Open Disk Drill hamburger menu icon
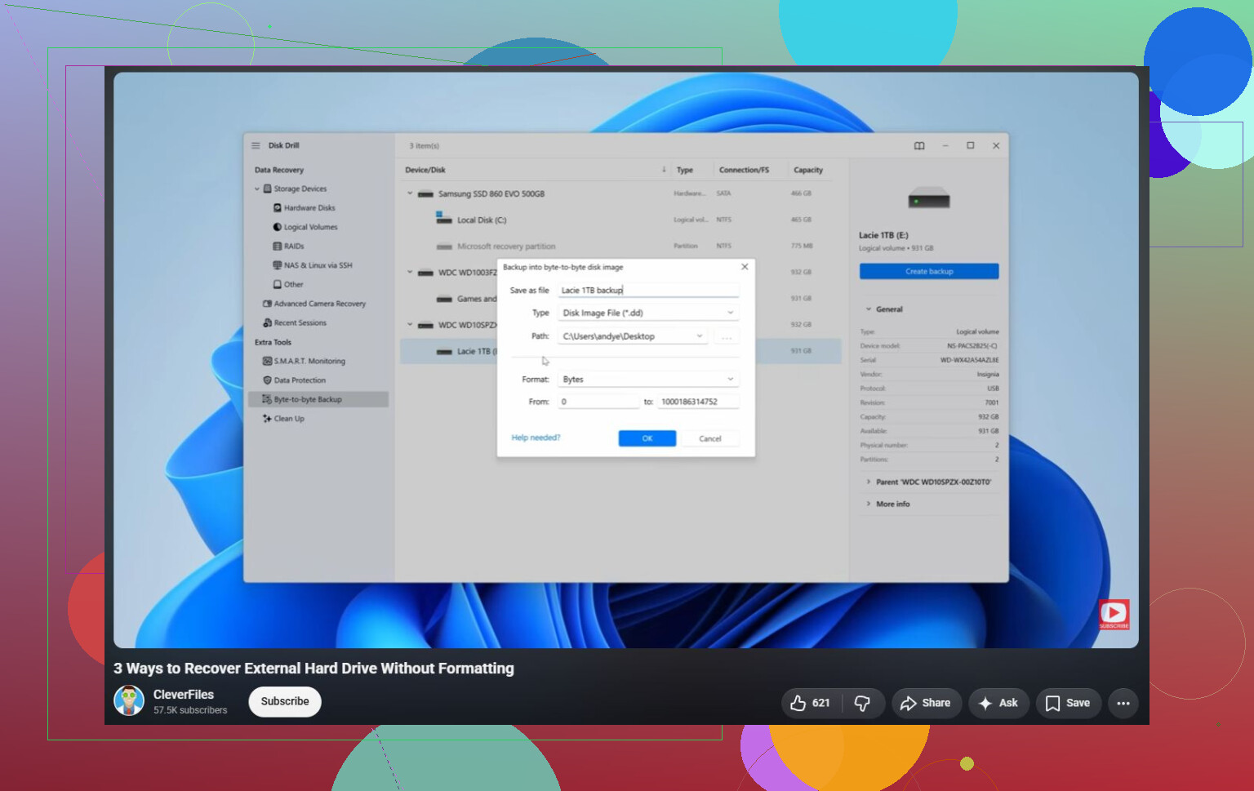Viewport: 1254px width, 791px height. 256,145
